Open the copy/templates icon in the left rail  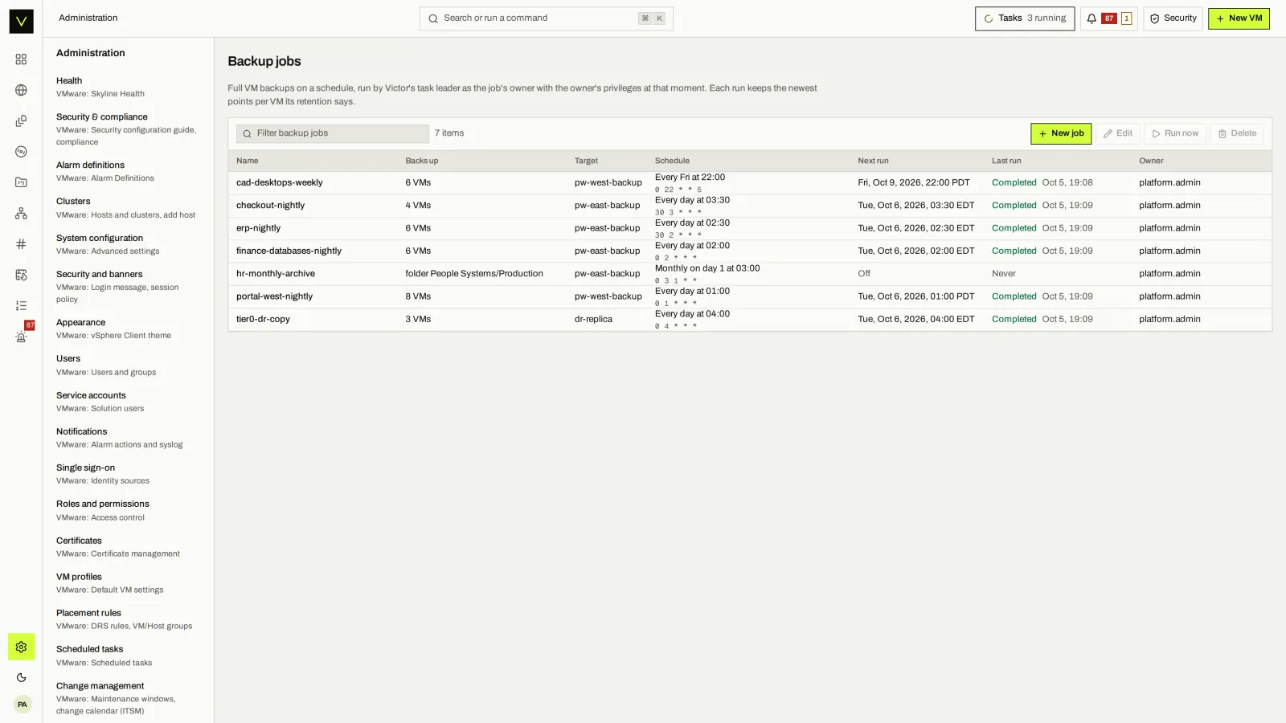coord(21,120)
